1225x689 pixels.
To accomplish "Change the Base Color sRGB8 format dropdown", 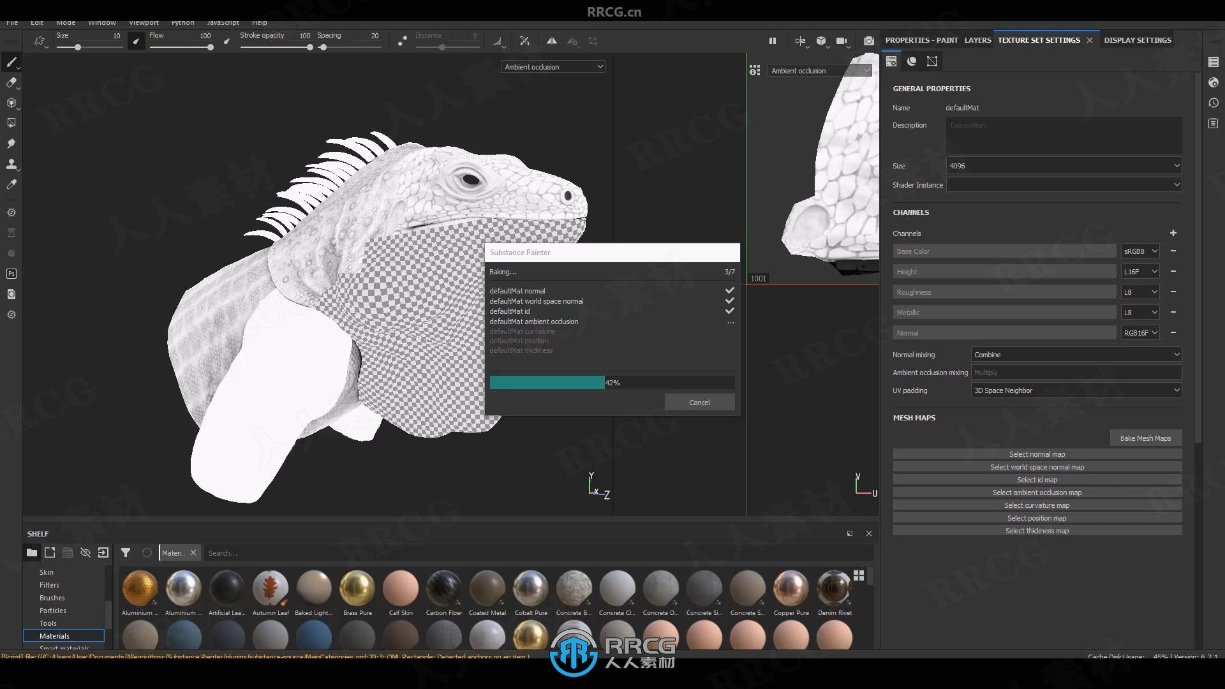I will tap(1140, 251).
